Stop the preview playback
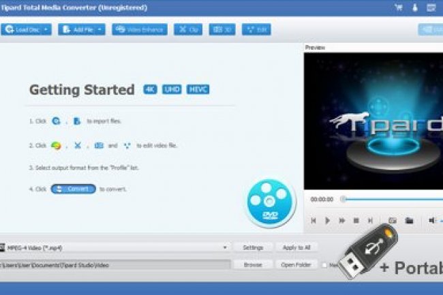 click(x=356, y=221)
